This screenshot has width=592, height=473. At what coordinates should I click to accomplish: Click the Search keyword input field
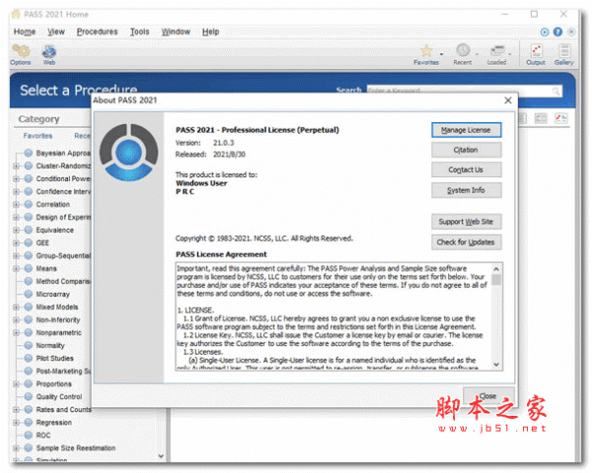pos(460,91)
